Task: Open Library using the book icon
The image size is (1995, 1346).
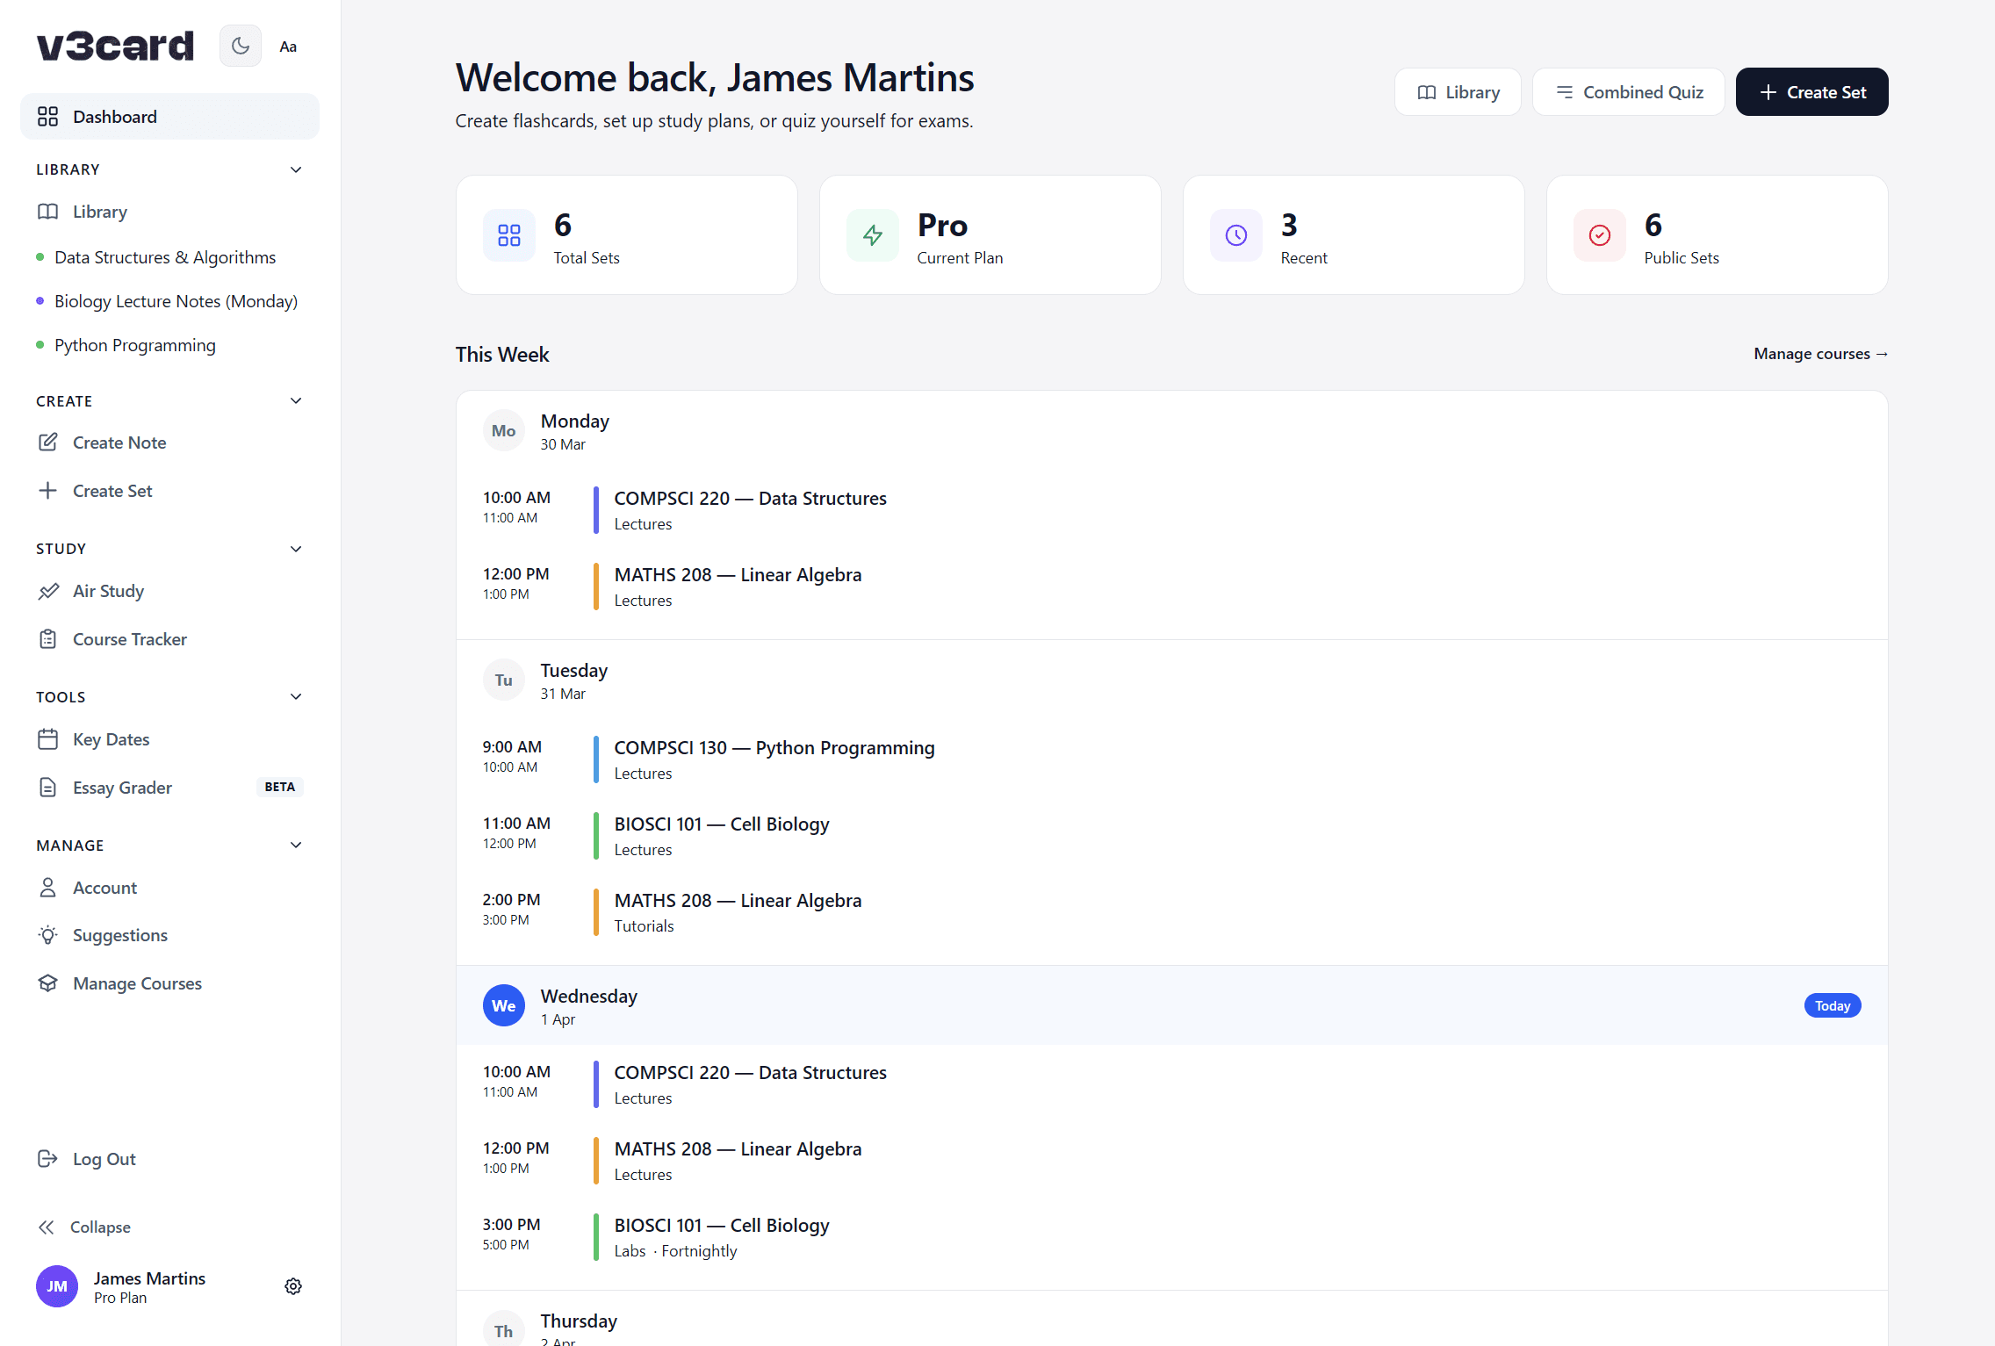Action: (x=48, y=211)
